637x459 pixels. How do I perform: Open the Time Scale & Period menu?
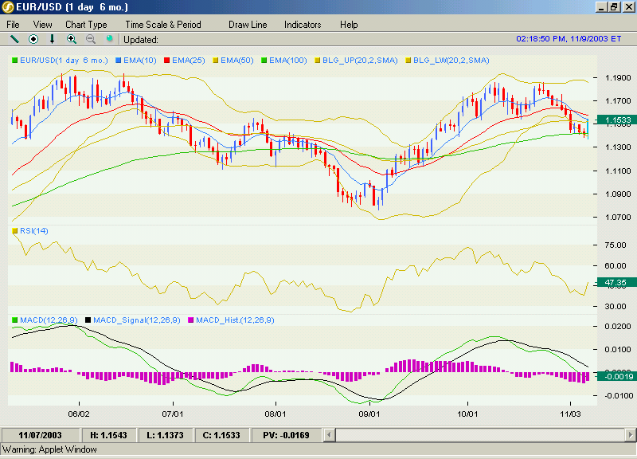(163, 25)
